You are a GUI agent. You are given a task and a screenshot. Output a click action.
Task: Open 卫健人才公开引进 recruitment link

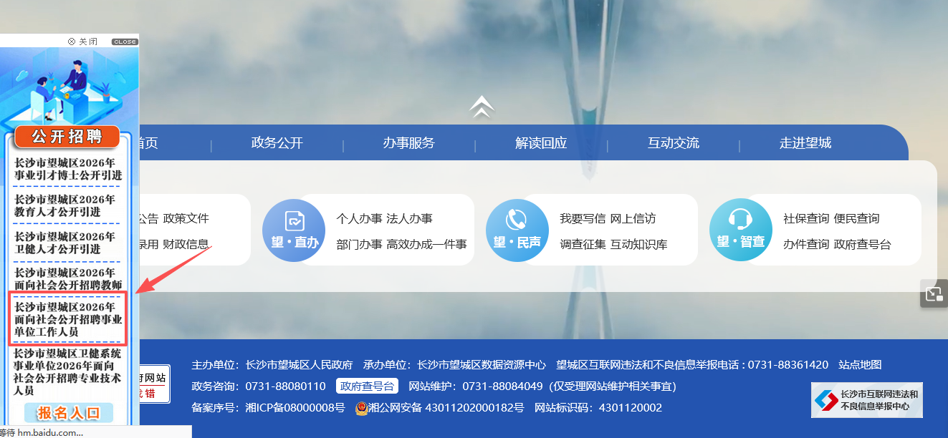(65, 243)
